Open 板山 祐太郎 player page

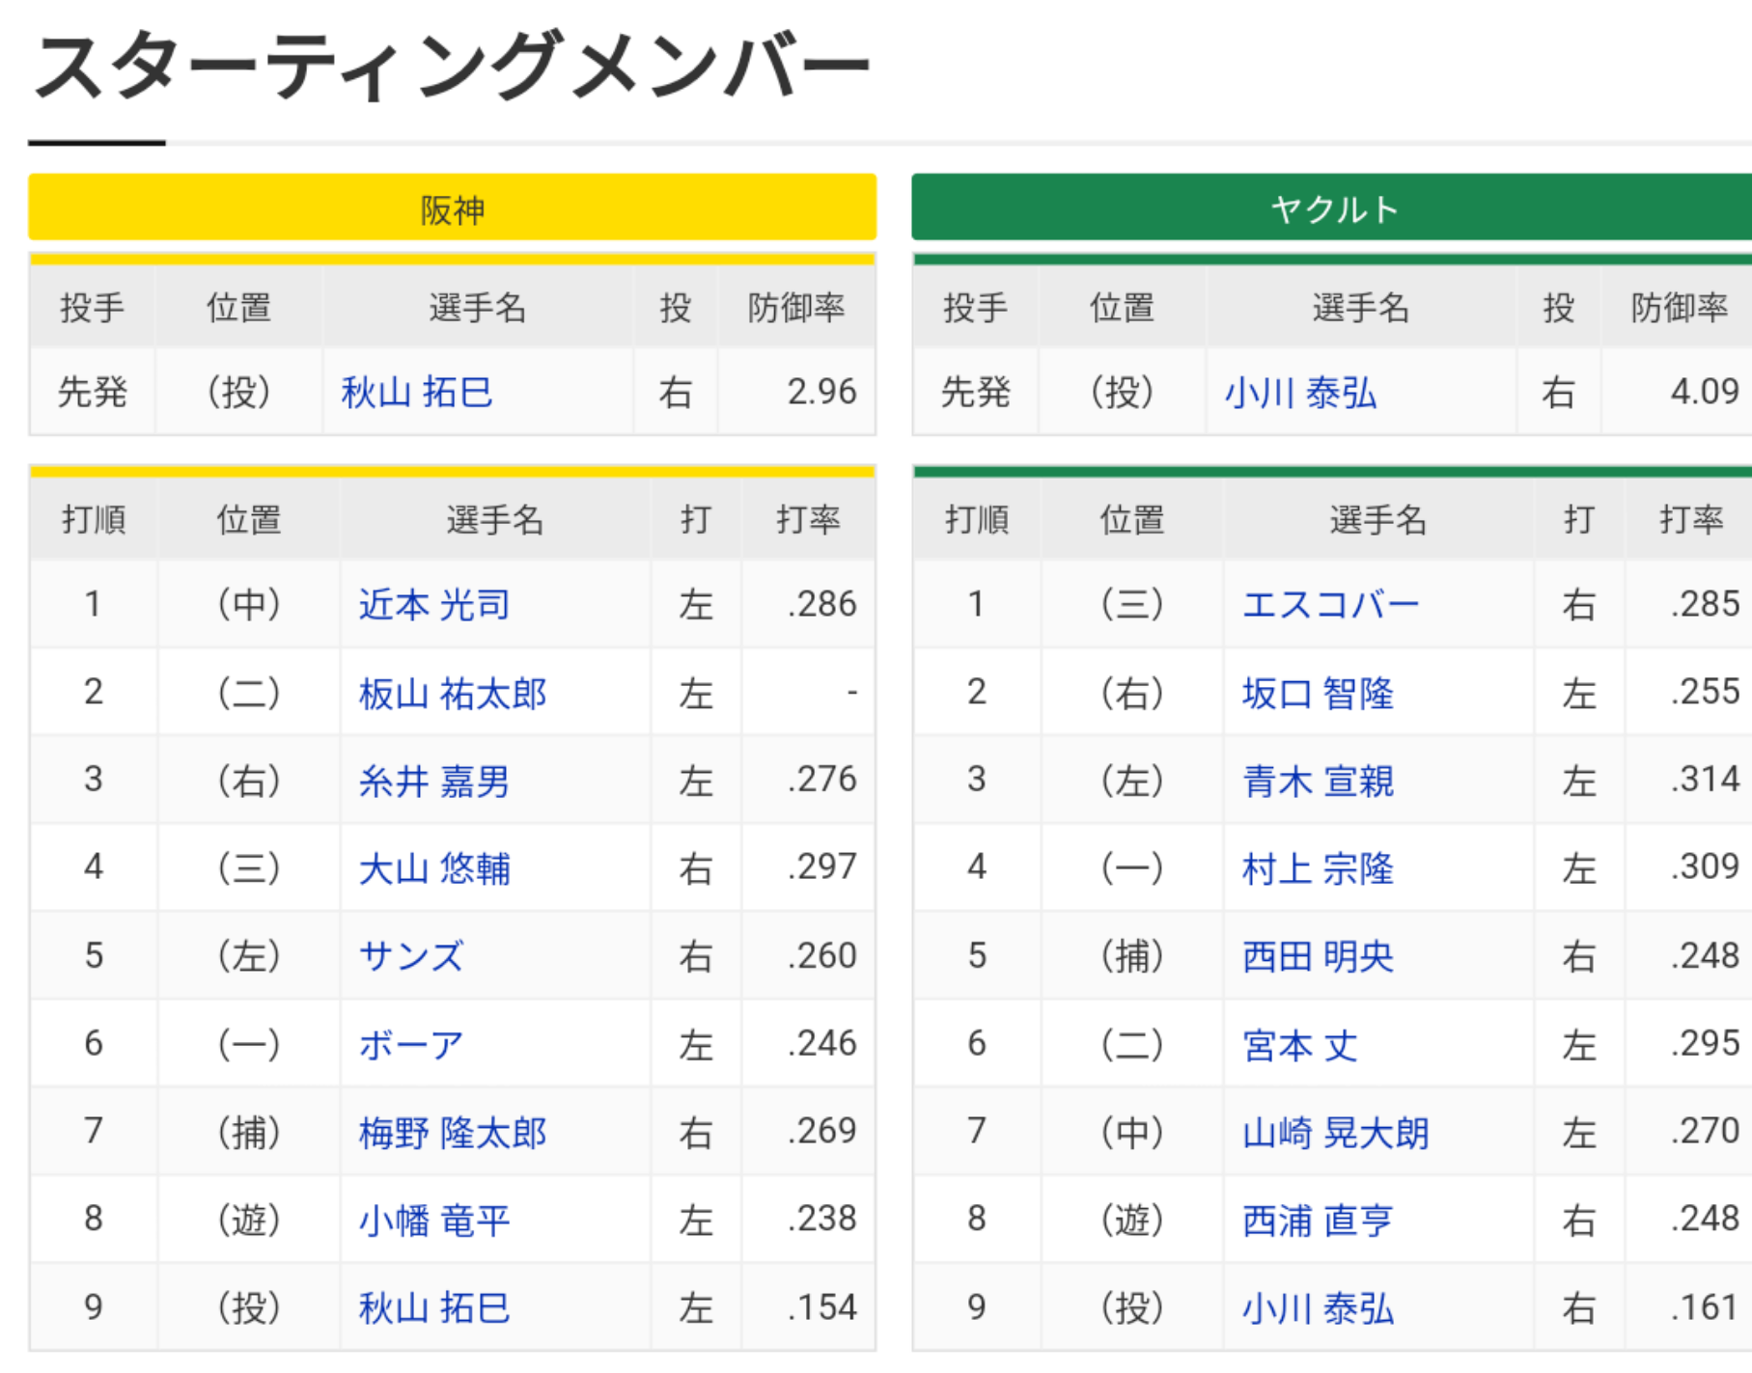[x=453, y=694]
